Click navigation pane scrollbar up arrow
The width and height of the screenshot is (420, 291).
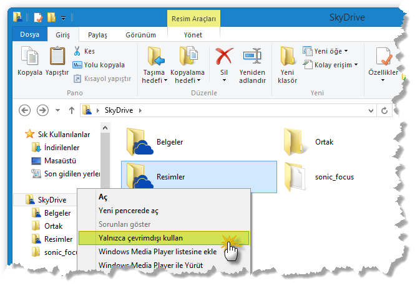[105, 128]
